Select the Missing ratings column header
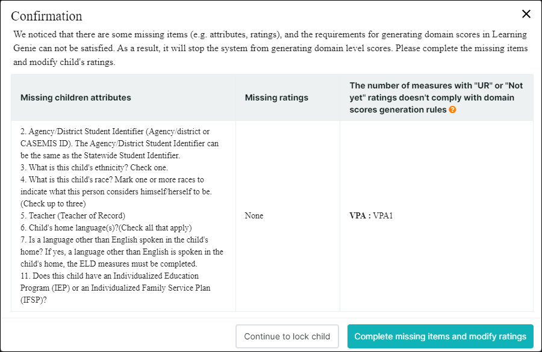Screen dimensions: 542x352 (276, 97)
